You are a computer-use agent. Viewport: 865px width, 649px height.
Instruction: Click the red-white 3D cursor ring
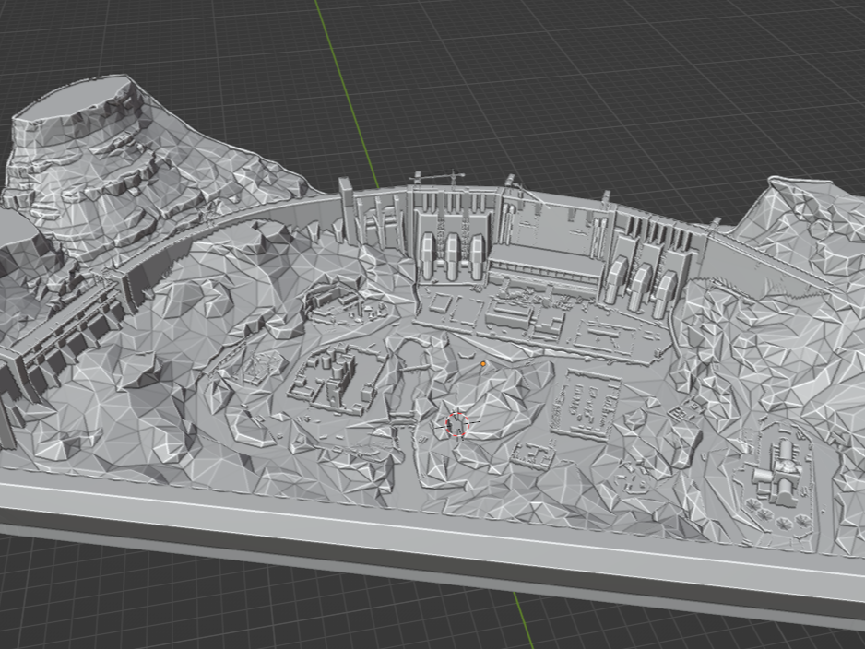[457, 424]
